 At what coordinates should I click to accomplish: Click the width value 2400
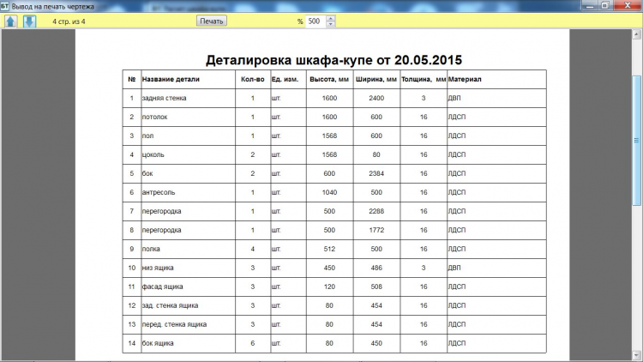[376, 98]
